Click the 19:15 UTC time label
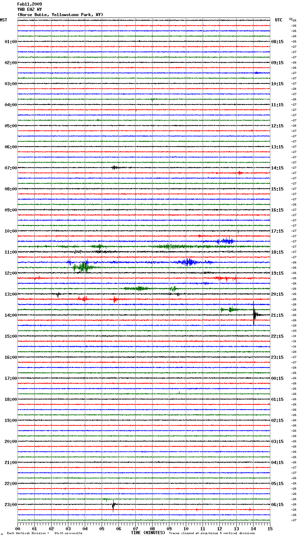The height and width of the screenshot is (538, 298). pyautogui.click(x=277, y=273)
